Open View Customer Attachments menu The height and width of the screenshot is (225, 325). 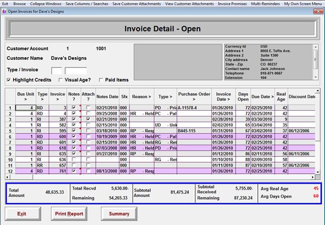tap(189, 4)
